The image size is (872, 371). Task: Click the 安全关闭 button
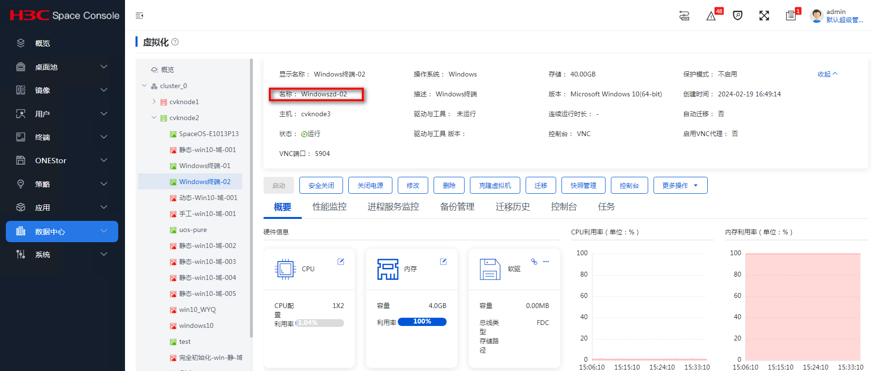(x=321, y=185)
